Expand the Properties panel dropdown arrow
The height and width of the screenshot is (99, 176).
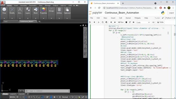[43, 18]
